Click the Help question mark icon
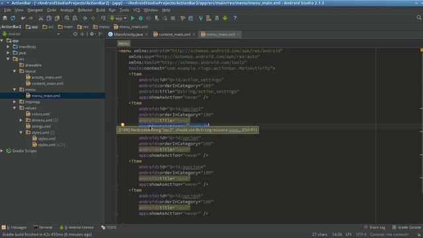 235,18
